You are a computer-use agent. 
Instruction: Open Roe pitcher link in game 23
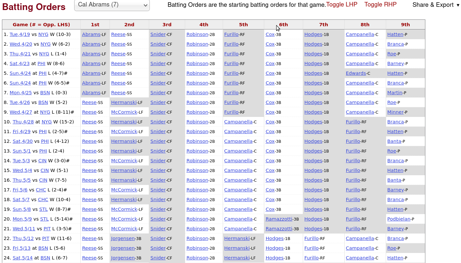coord(392,248)
